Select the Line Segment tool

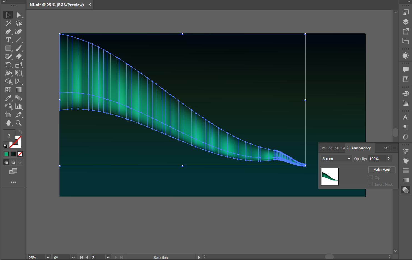pyautogui.click(x=19, y=40)
